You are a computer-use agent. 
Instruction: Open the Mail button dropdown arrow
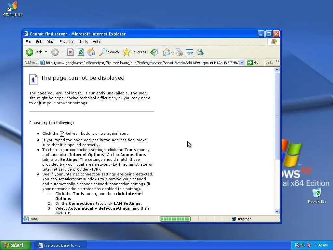172,52
